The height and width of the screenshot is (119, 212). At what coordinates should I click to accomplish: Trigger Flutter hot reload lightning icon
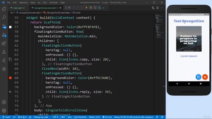click(86, 8)
